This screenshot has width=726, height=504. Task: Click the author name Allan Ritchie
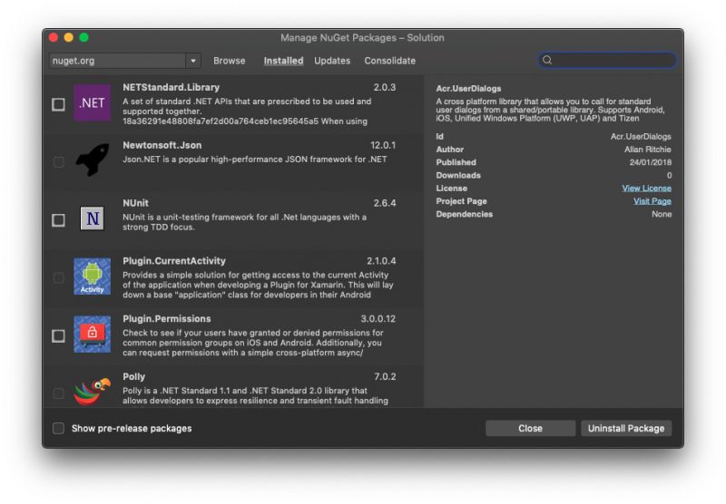(x=648, y=150)
